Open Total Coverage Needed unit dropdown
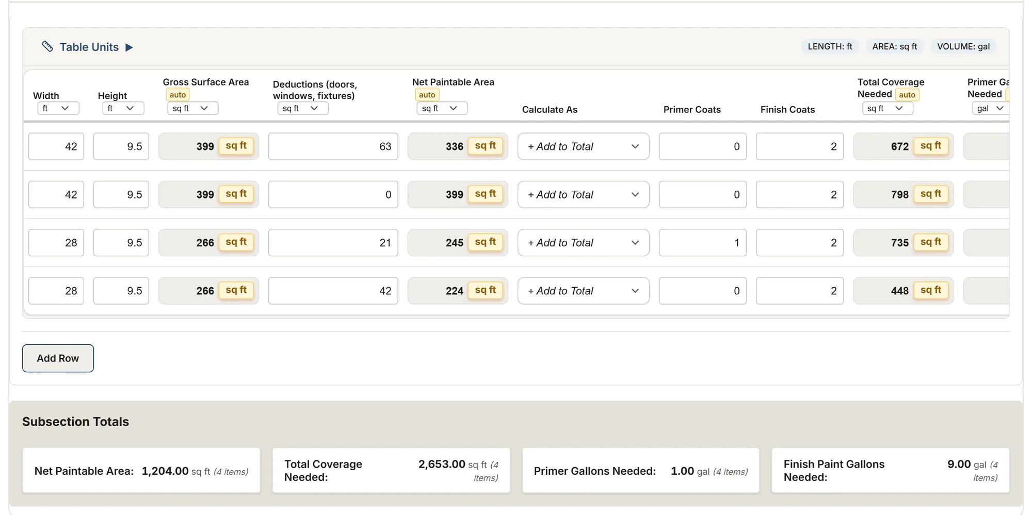The image size is (1032, 515). click(888, 108)
